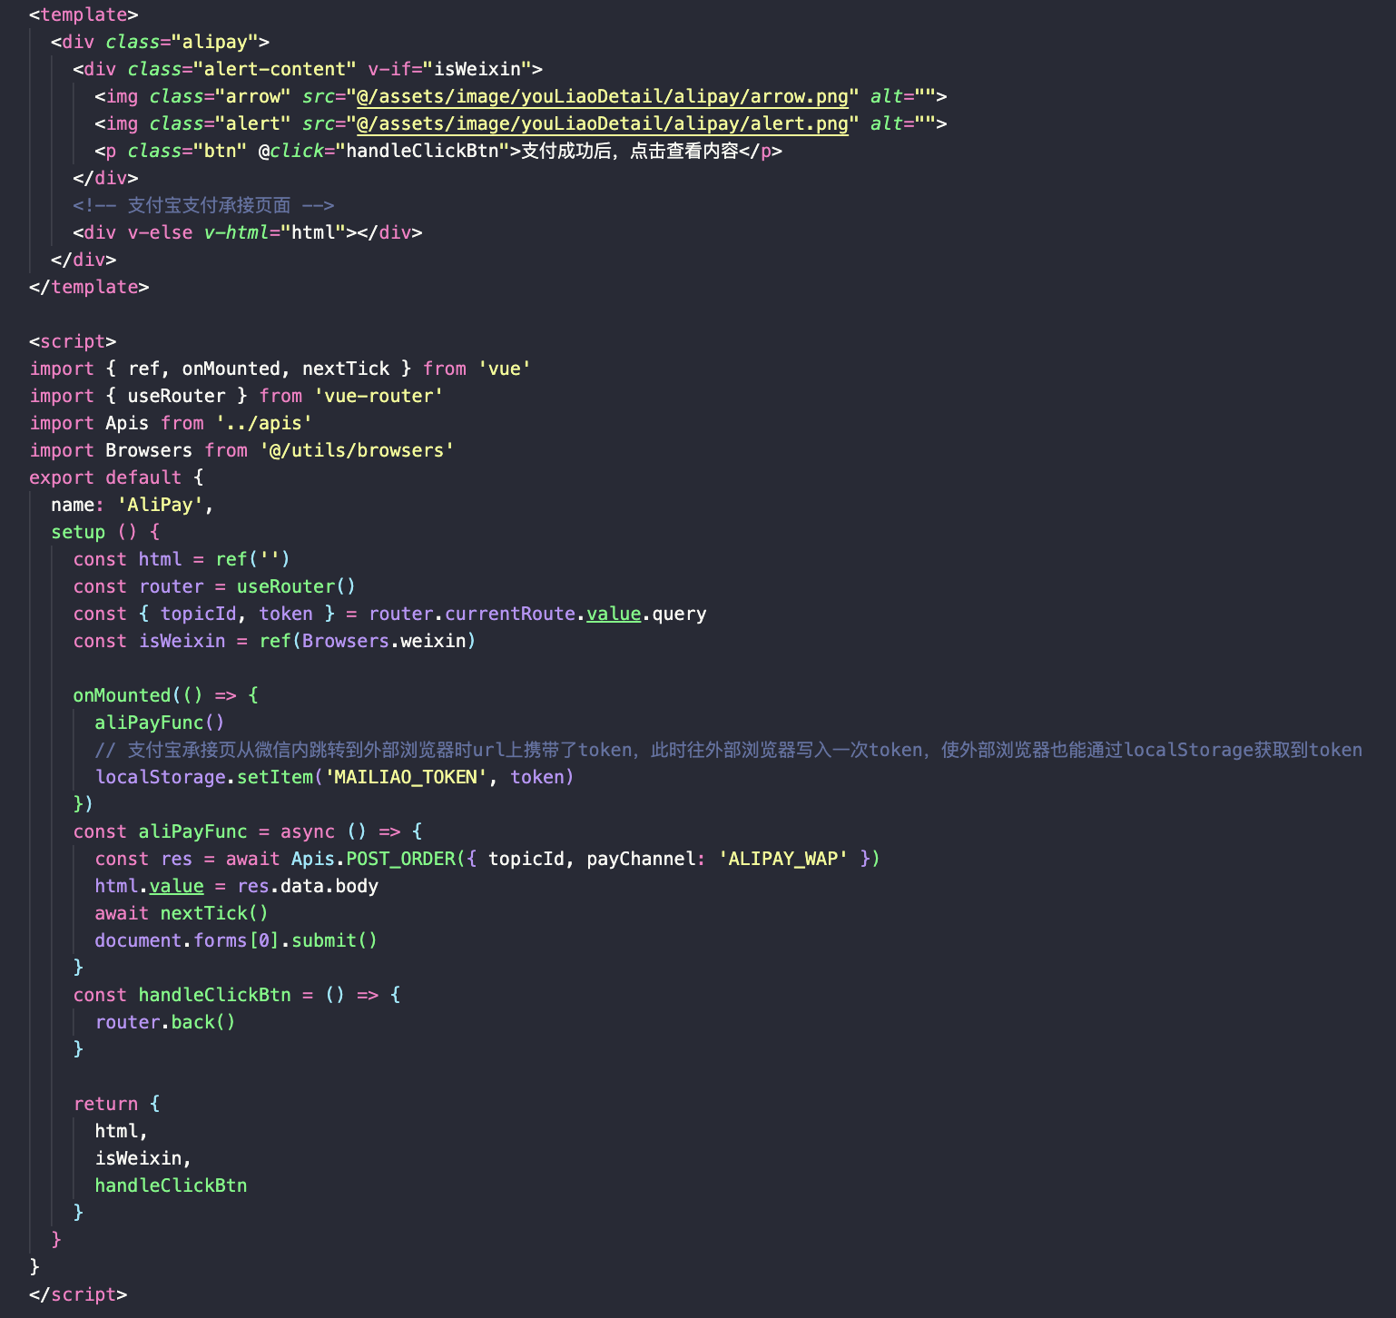Click document.forms[0].submit() line
The image size is (1396, 1318).
pos(236,940)
